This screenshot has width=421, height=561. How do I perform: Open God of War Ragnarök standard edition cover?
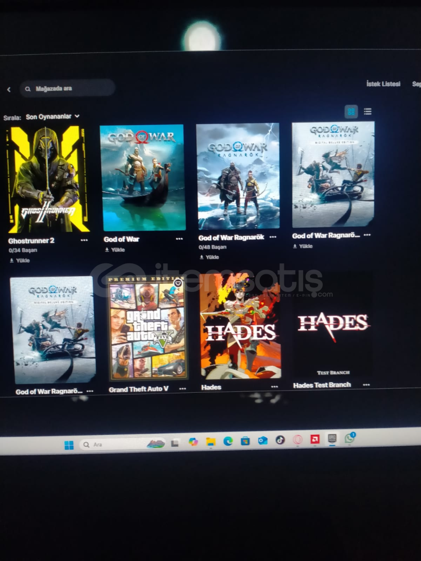coord(238,177)
